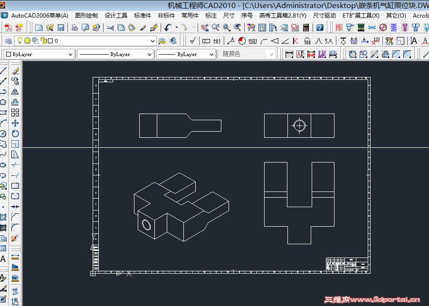Expand the layer selection dropdown
This screenshot has height=306, width=429.
(x=153, y=41)
